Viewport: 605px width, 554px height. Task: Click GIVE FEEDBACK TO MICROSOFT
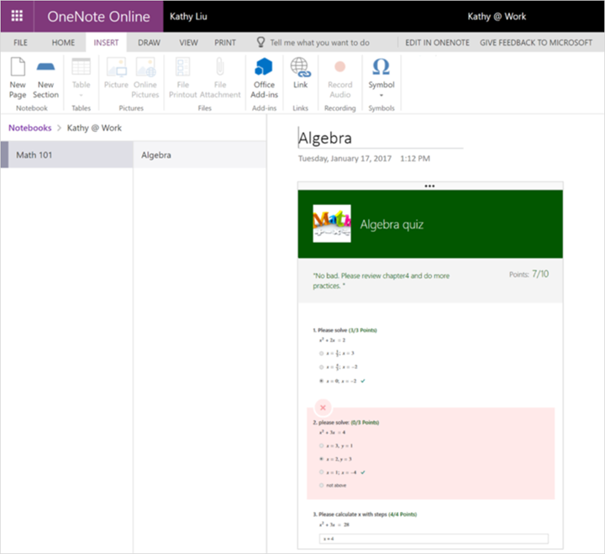[x=536, y=43]
